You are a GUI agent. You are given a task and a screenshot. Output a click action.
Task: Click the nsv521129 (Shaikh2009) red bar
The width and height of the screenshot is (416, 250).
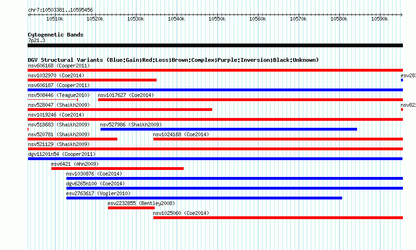coord(215,149)
